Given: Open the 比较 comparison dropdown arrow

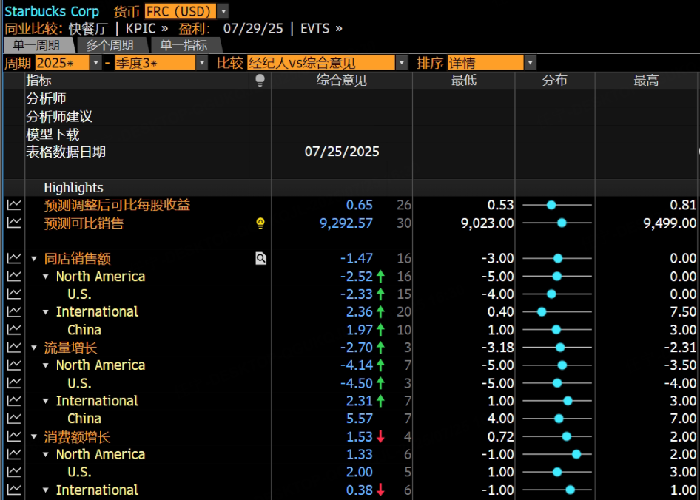Looking at the screenshot, I should pos(402,63).
